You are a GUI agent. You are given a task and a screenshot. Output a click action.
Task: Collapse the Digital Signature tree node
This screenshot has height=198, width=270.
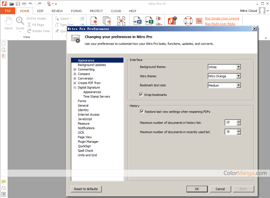click(x=75, y=87)
